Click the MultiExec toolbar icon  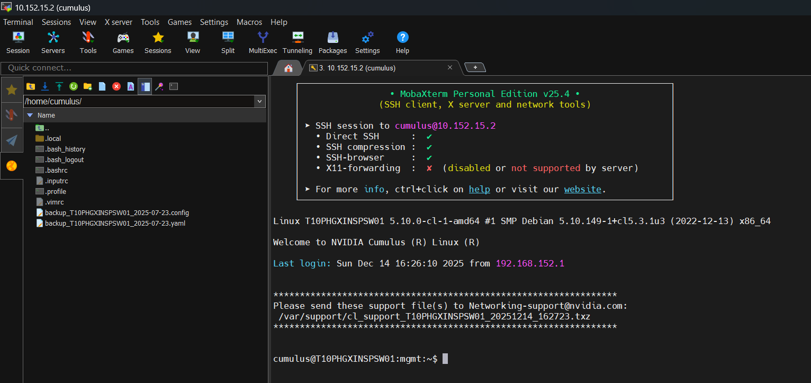pyautogui.click(x=263, y=42)
